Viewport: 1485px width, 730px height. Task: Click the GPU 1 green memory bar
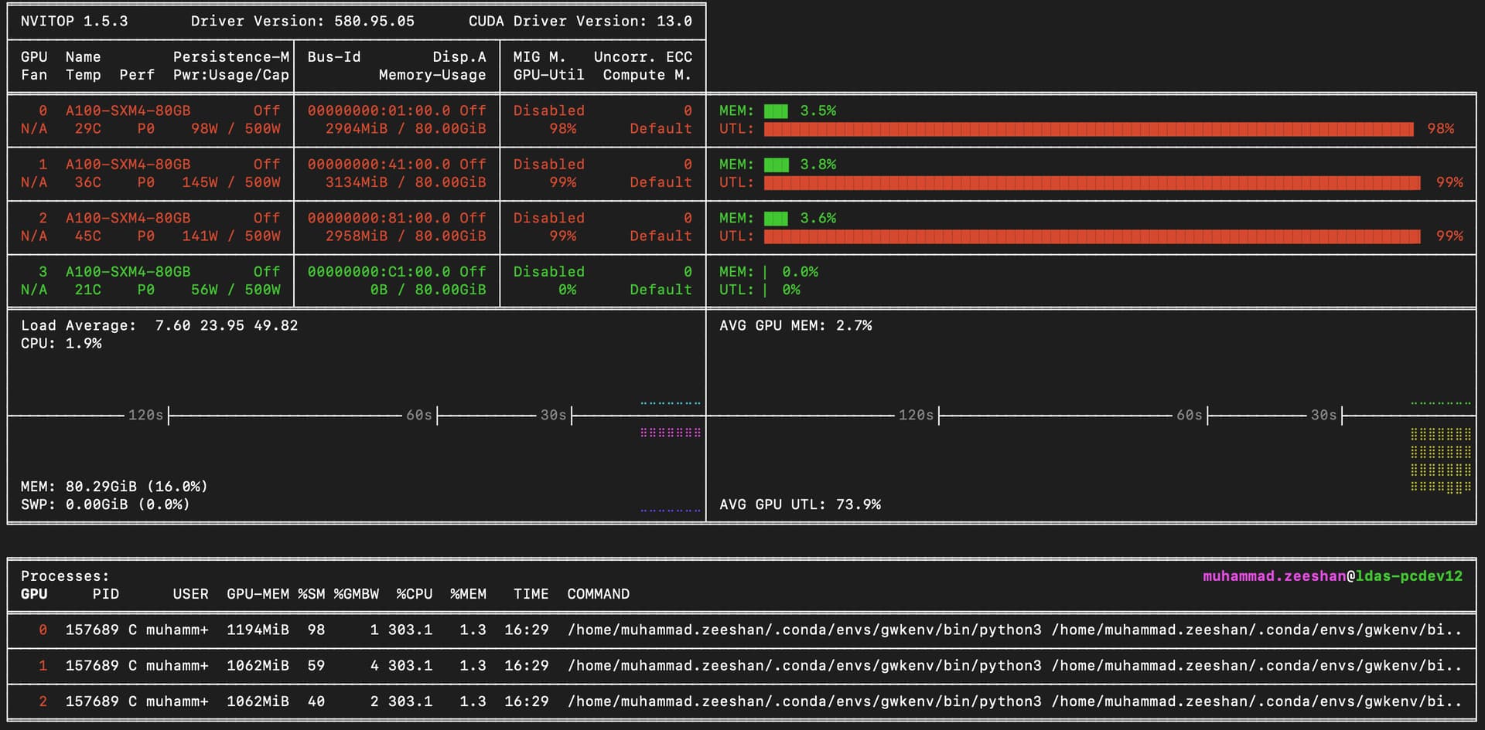coord(777,165)
